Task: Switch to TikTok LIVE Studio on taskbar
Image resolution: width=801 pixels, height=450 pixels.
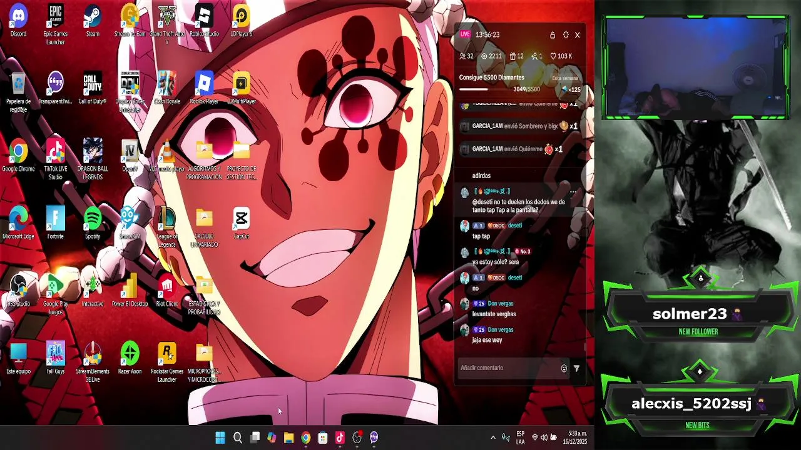Action: (x=340, y=437)
